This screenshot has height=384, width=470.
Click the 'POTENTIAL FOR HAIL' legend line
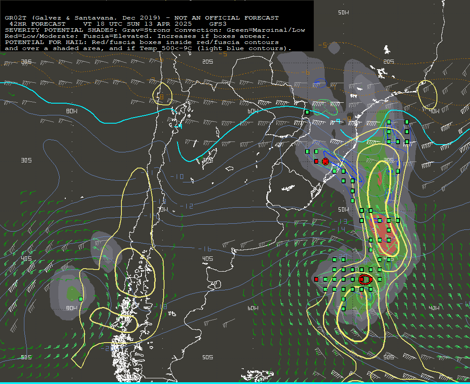pos(142,42)
